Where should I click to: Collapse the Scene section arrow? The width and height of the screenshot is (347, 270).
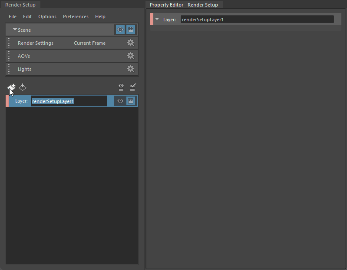pyautogui.click(x=15, y=30)
